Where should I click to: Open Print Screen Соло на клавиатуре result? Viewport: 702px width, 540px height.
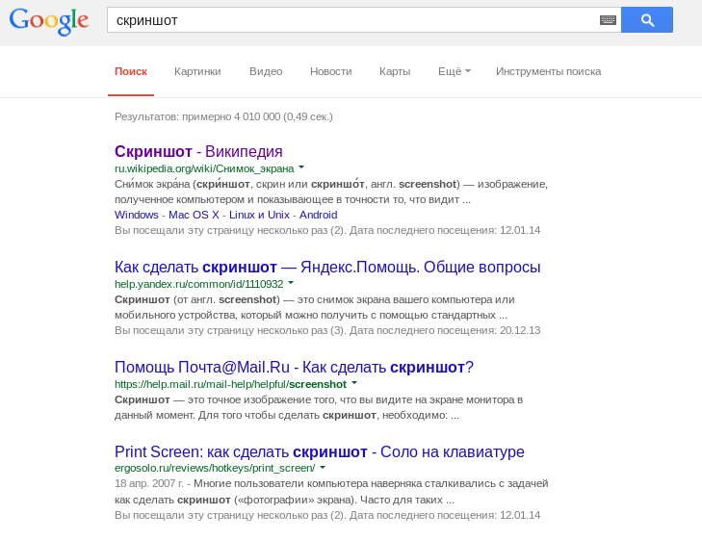[x=319, y=451]
